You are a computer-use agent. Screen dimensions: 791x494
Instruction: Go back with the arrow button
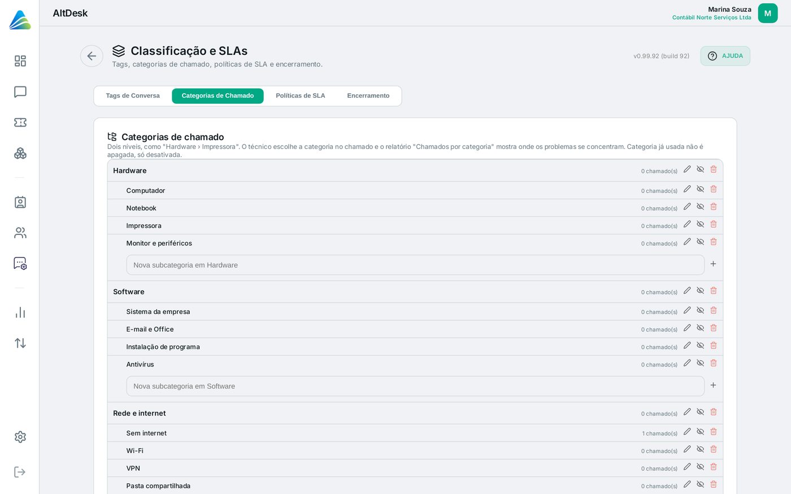click(92, 56)
